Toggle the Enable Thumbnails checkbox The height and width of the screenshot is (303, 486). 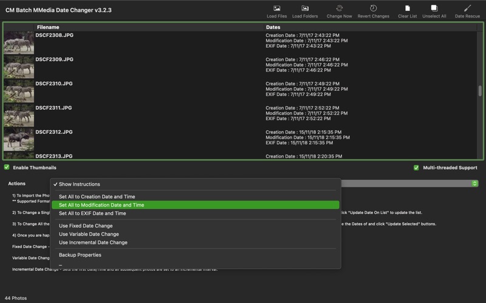(7, 167)
